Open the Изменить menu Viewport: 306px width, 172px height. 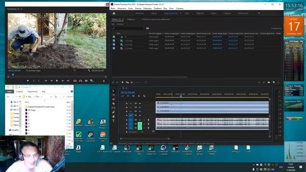[122, 9]
